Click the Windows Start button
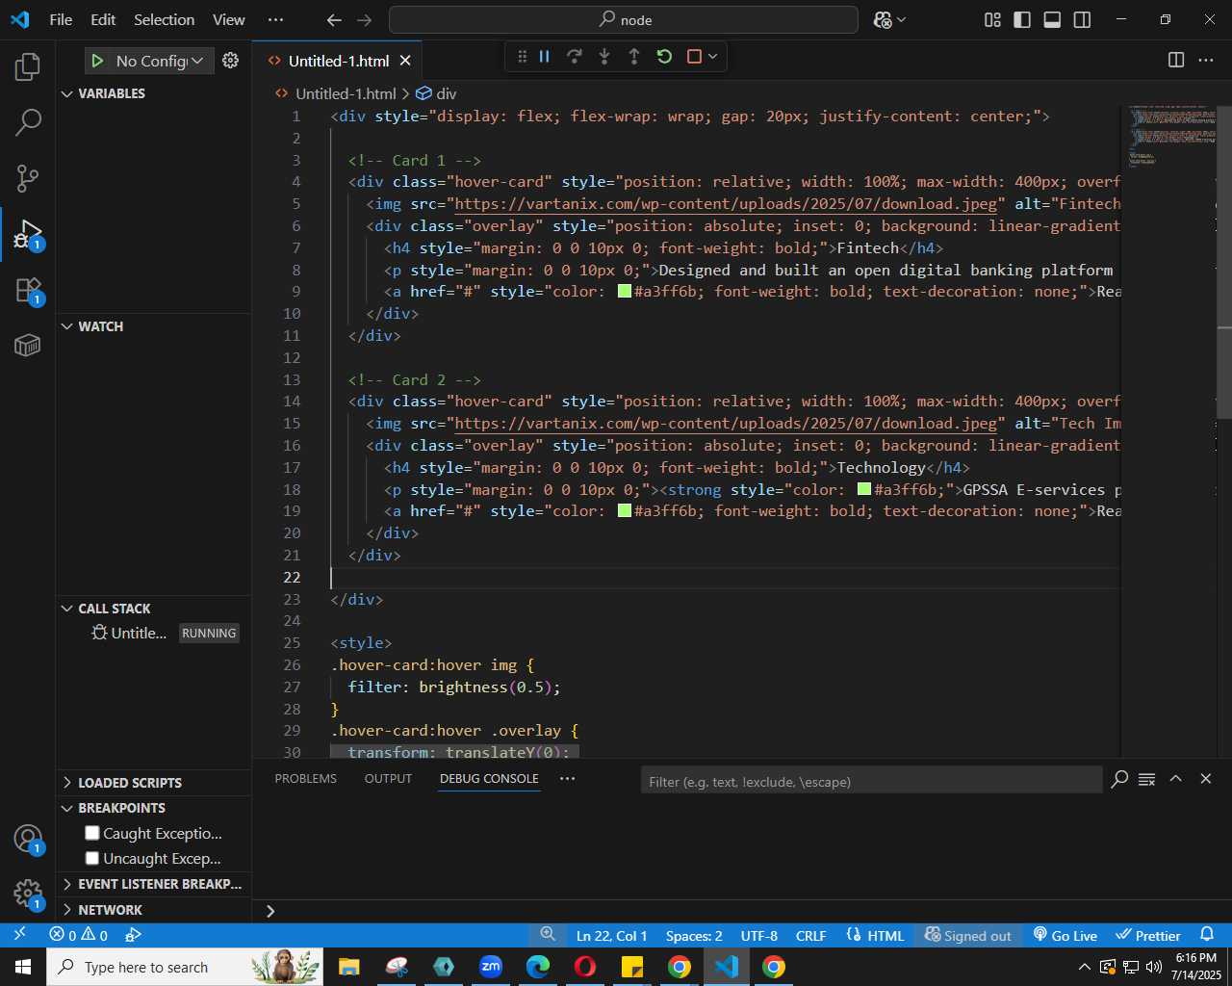Viewport: 1232px width, 986px height. [23, 967]
